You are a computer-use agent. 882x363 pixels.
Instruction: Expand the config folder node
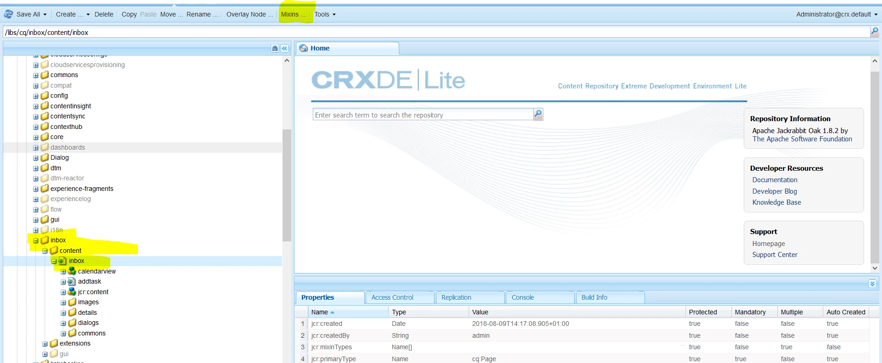tap(36, 96)
